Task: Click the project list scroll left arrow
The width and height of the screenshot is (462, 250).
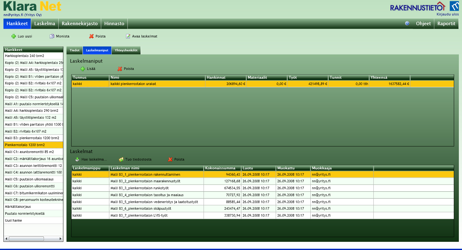Action: 6,239
